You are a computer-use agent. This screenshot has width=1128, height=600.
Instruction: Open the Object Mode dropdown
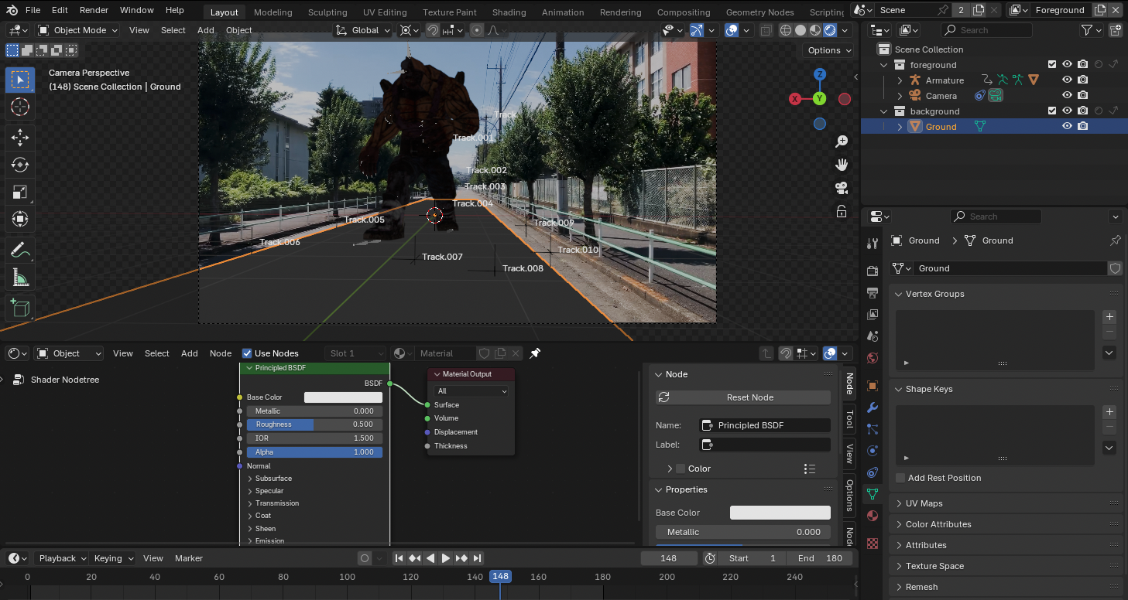click(x=77, y=30)
